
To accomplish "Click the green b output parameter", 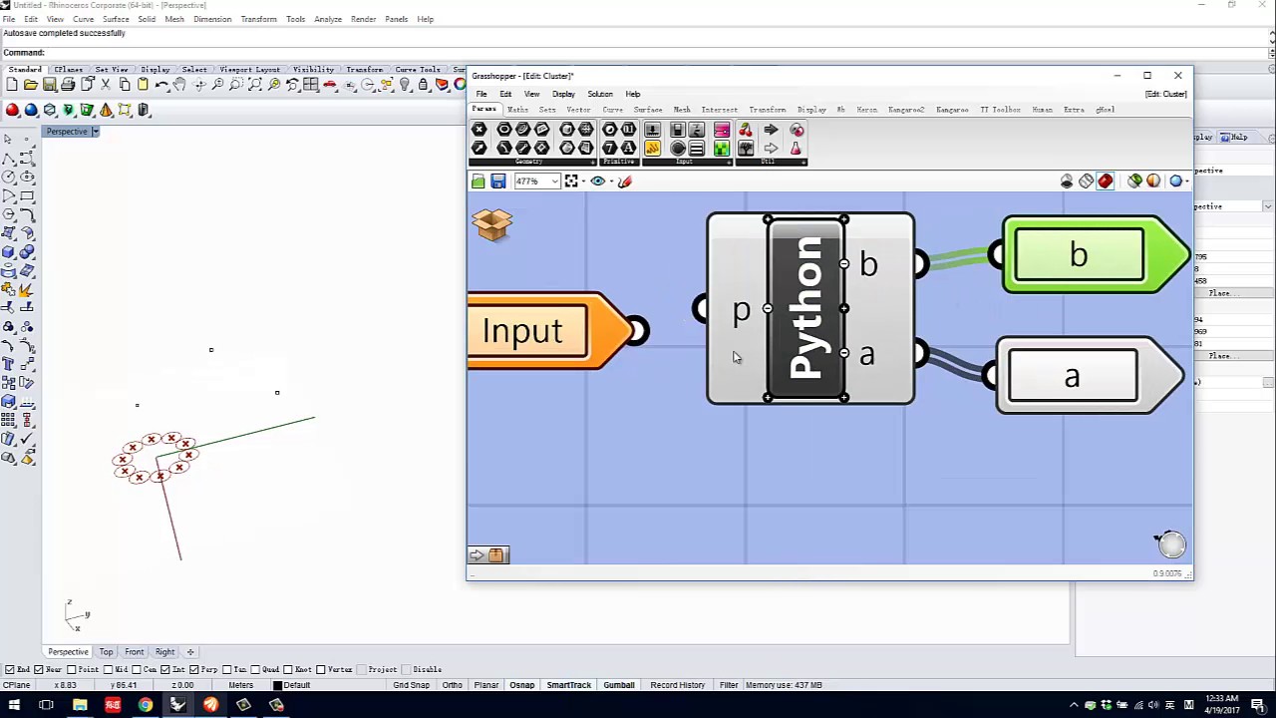I will [1095, 255].
